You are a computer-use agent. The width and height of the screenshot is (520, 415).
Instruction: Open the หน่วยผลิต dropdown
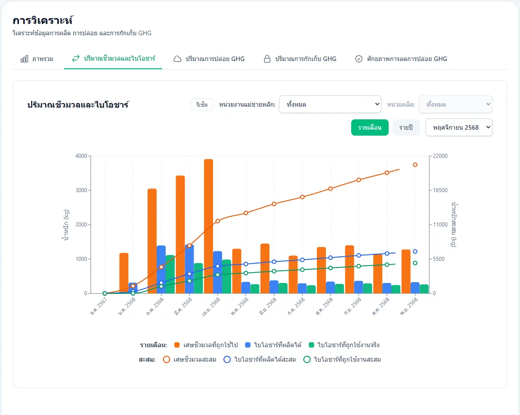[x=455, y=104]
